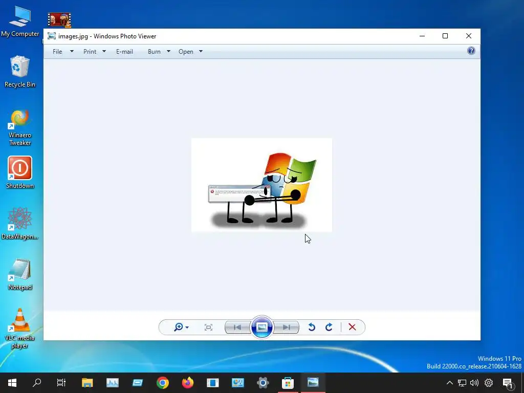Rotate the image counterclockwise
Image resolution: width=524 pixels, height=393 pixels.
click(x=312, y=327)
